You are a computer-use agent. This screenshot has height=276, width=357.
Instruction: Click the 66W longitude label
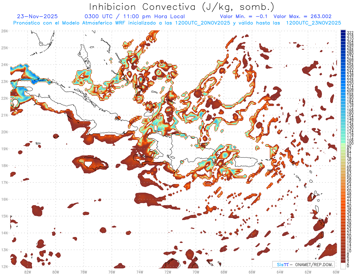coord(252,272)
